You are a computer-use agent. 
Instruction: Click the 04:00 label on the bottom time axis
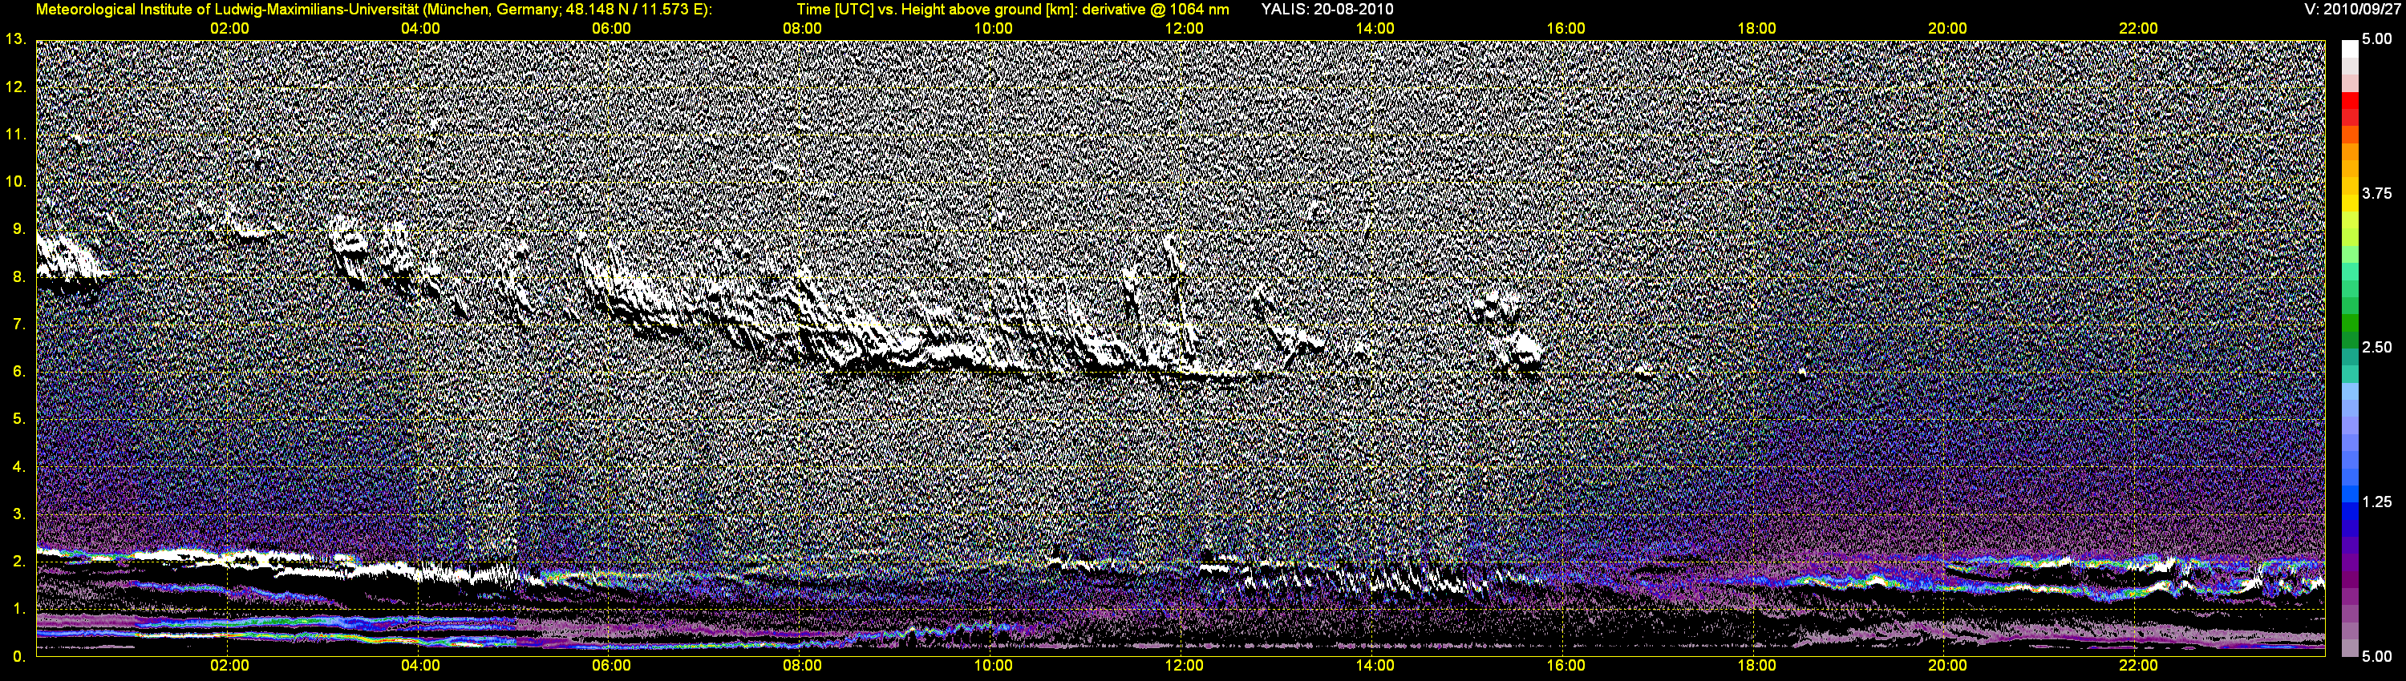(420, 666)
